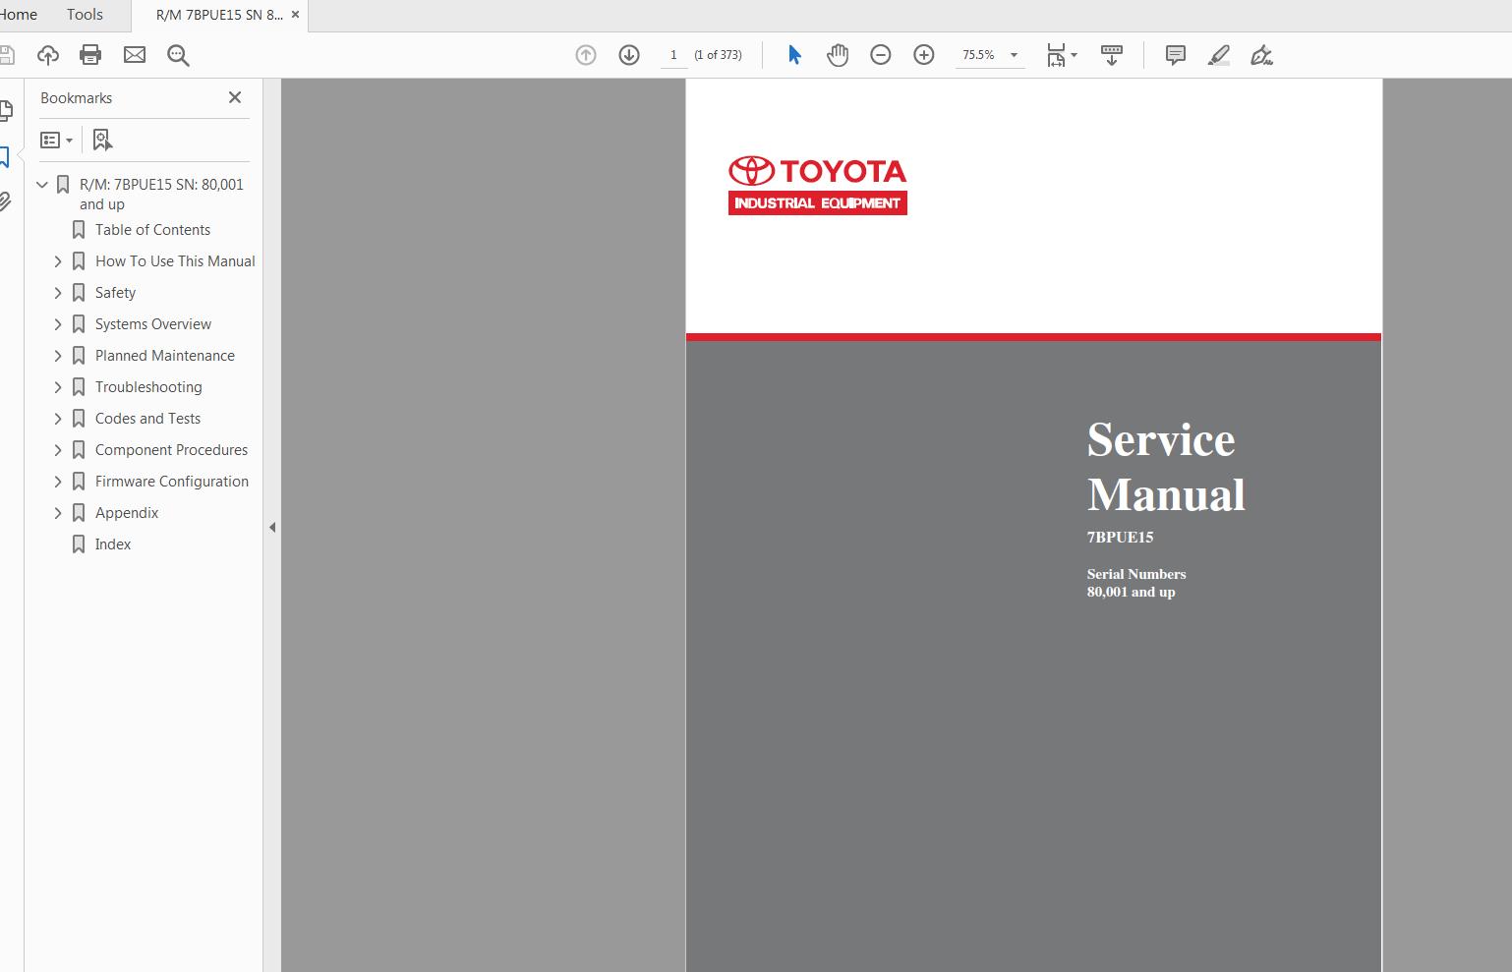The height and width of the screenshot is (972, 1512).
Task: Add a comment sticky note
Action: tap(1176, 55)
